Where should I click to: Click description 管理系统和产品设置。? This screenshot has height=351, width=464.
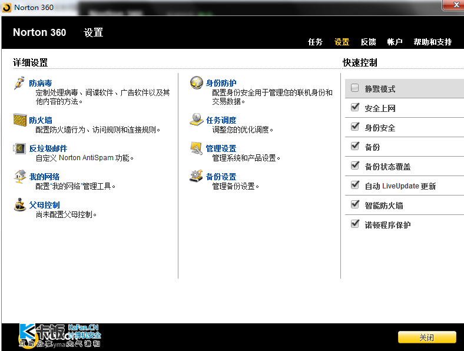click(246, 158)
